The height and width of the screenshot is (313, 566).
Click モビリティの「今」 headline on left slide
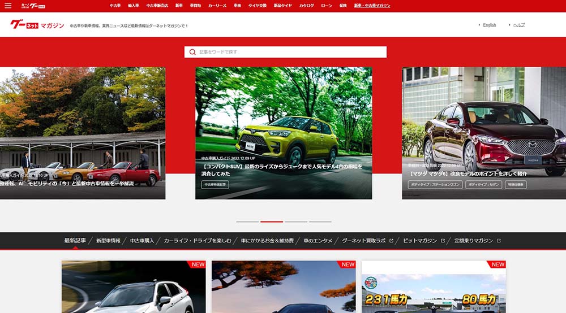[x=67, y=184]
